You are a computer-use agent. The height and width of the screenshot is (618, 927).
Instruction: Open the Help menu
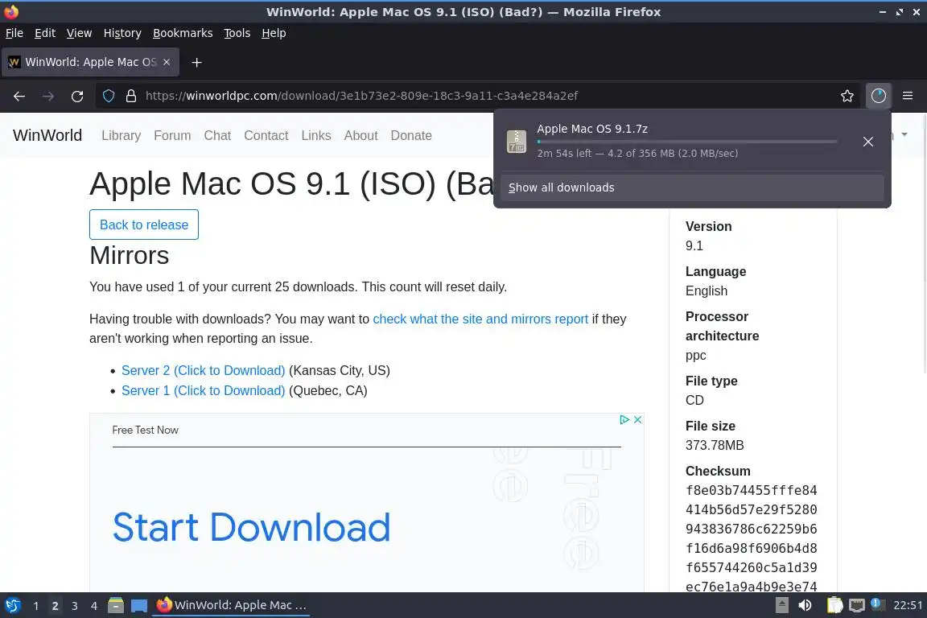point(274,33)
